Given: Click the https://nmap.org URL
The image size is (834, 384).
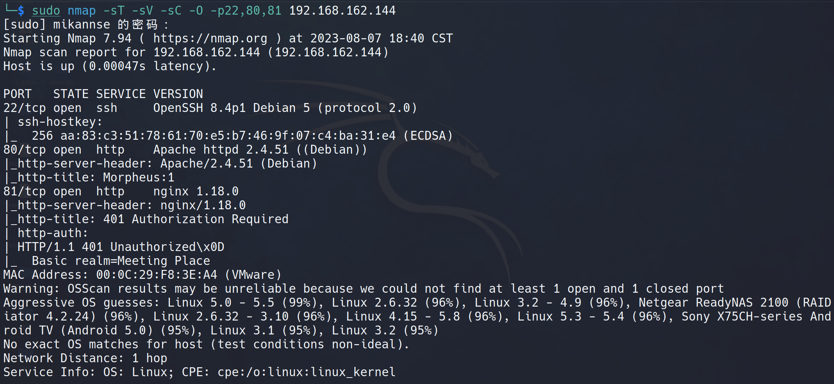Looking at the screenshot, I should [x=210, y=39].
